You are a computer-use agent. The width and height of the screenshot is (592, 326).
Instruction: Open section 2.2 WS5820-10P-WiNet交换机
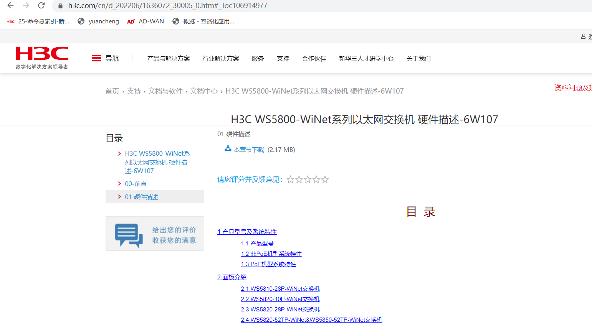point(280,299)
